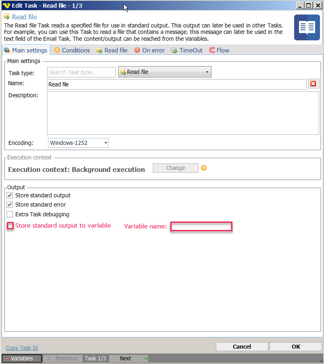Go to the Flow tab
This screenshot has height=364, width=324.
click(219, 50)
